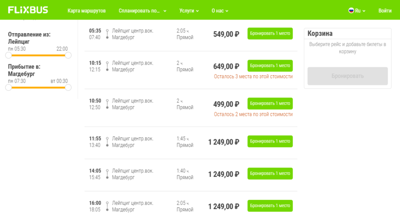Book 1 seat on 10:50 trip for 499,00 ₽
This screenshot has width=400, height=215.
click(270, 104)
